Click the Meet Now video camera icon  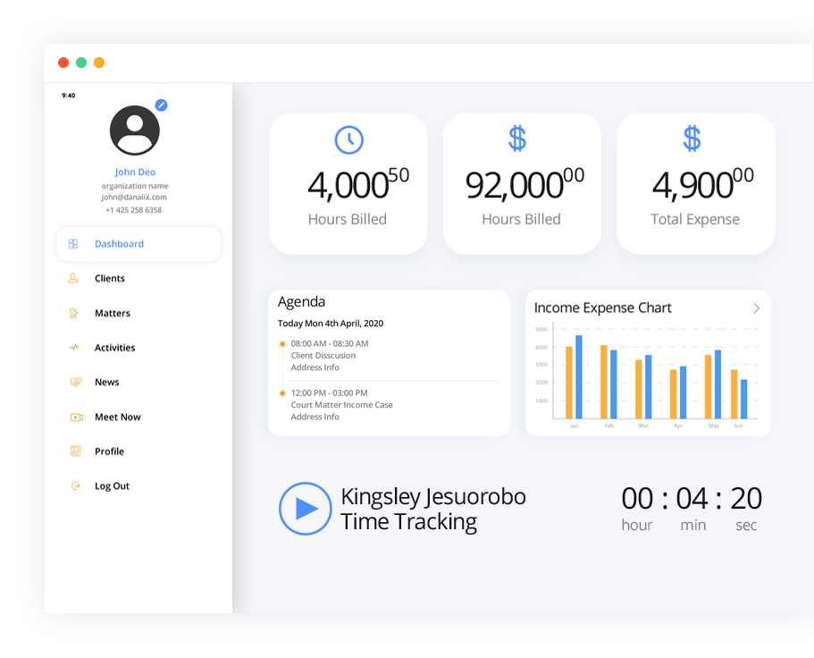76,418
